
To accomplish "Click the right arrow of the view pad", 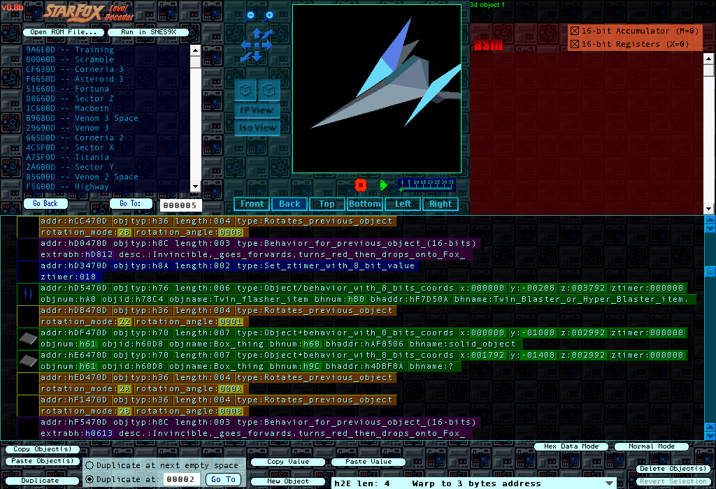I will [x=267, y=45].
